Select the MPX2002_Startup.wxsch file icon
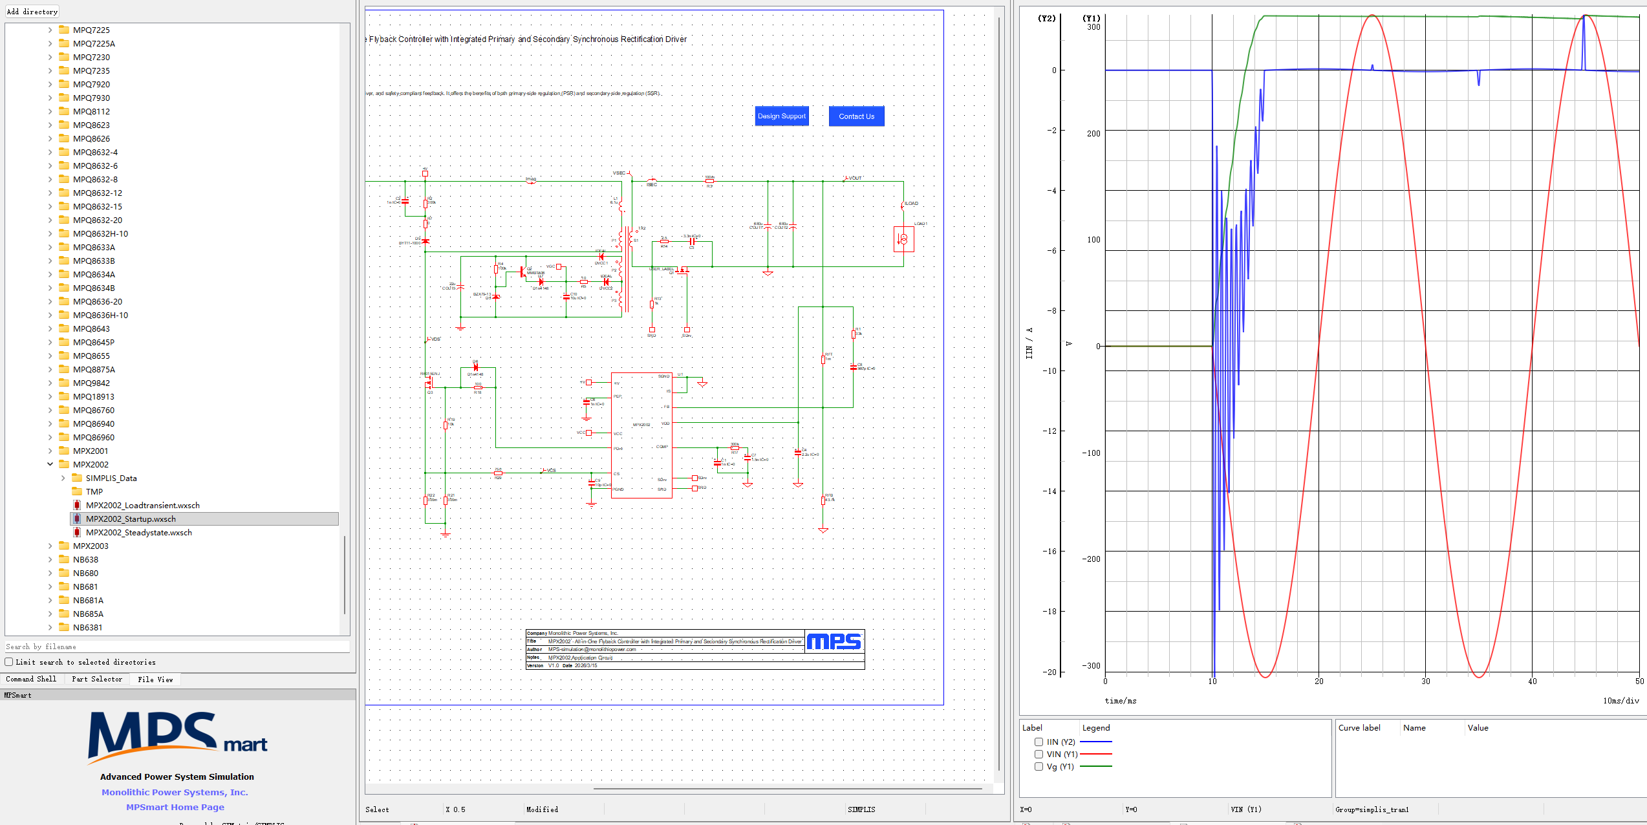 [77, 519]
